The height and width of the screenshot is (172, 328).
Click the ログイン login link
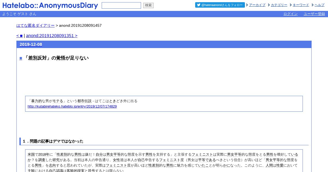click(291, 14)
